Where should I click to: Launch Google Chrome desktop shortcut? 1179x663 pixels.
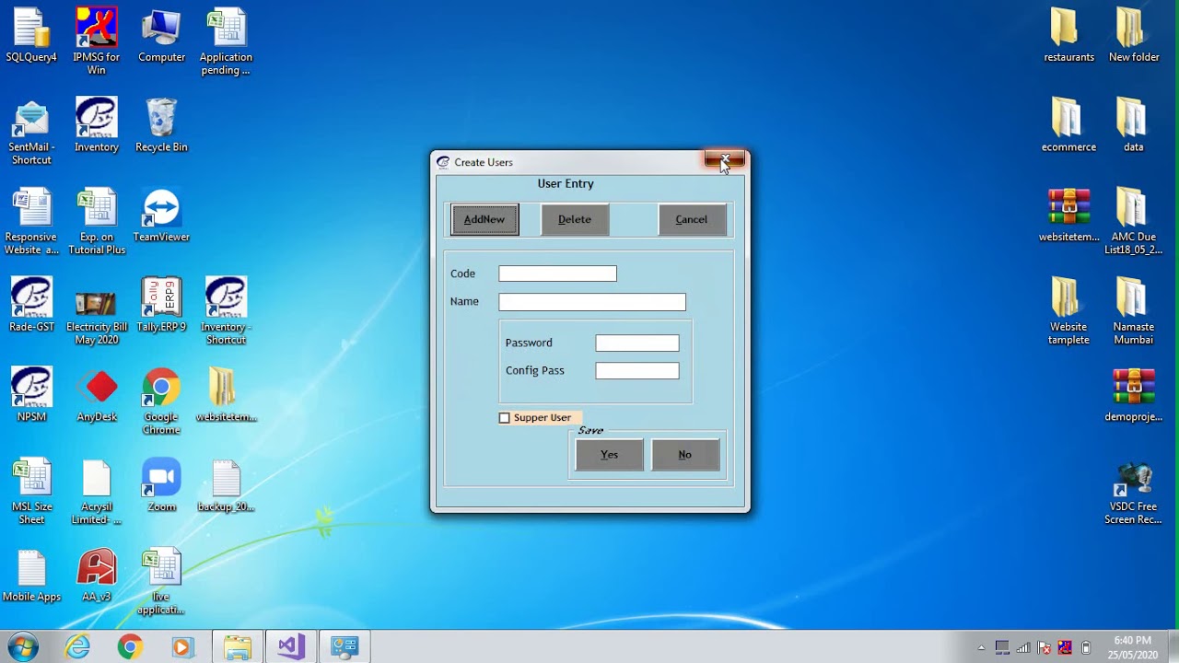click(161, 401)
